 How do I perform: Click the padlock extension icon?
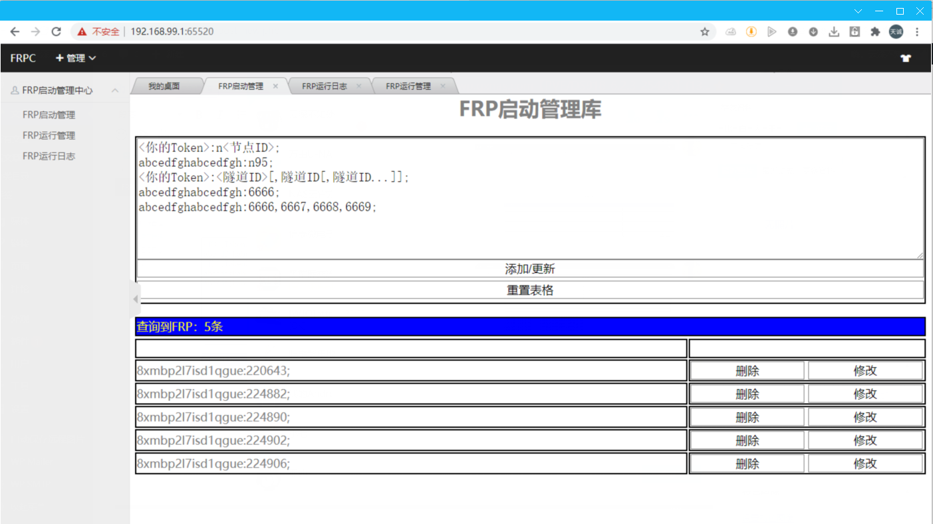[855, 32]
